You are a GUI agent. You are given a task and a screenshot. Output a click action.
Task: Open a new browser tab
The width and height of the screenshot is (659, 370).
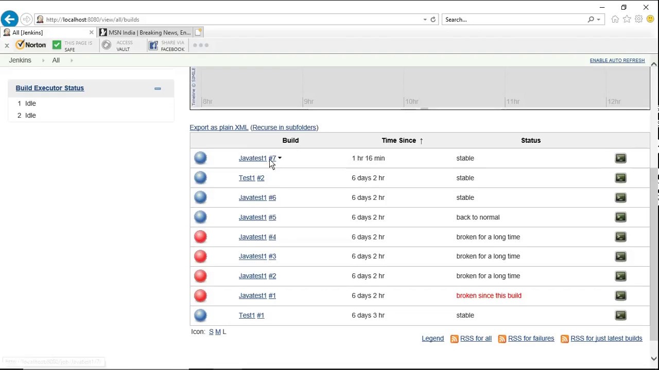(x=198, y=32)
